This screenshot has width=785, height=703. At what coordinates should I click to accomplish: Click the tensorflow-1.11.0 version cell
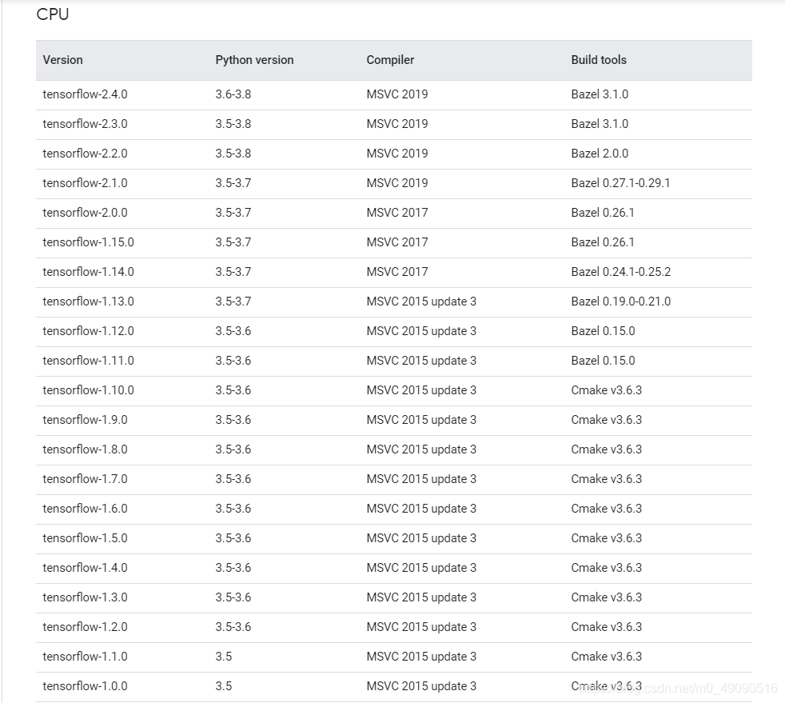click(x=88, y=361)
